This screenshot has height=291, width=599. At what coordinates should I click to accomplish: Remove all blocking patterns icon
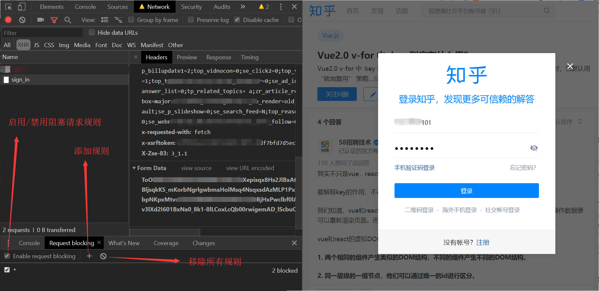pos(103,256)
